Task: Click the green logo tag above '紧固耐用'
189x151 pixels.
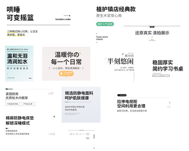Action: pyautogui.click(x=9, y=89)
